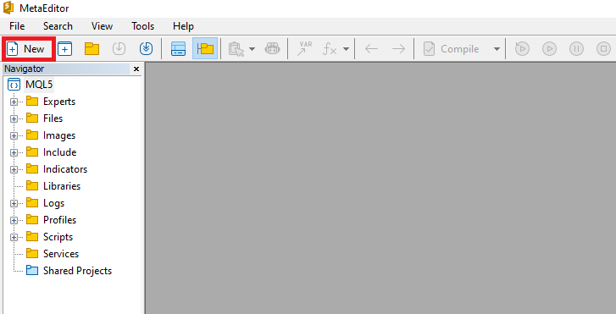Toggle the Navigator panel icon
Viewport: 616px width, 314px height.
pyautogui.click(x=205, y=49)
